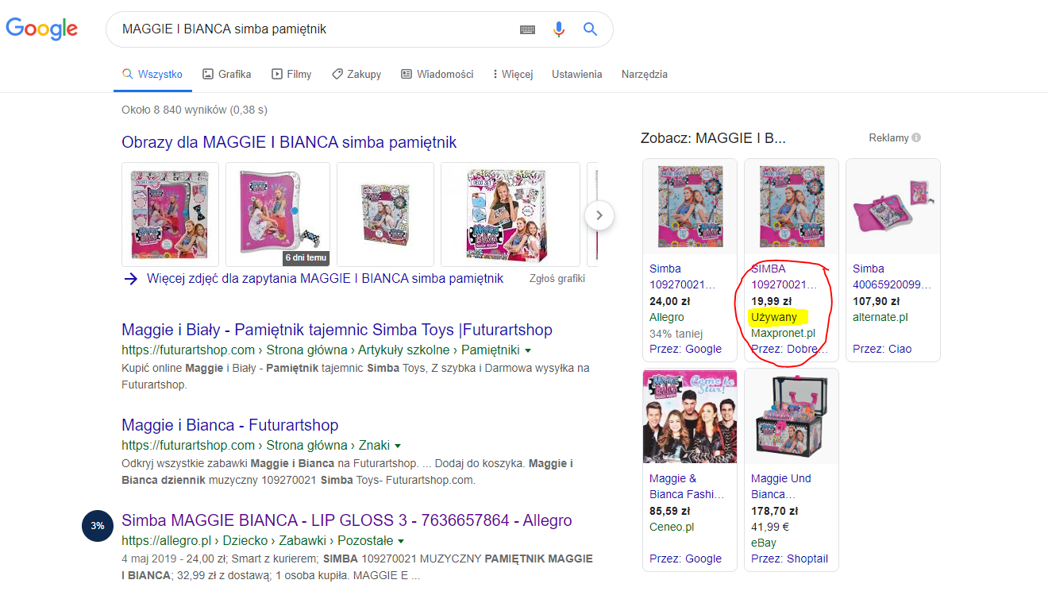Open 'Maggie i Biały - Pamiętnik tajemnic' result
The width and height of the screenshot is (1048, 603).
337,330
